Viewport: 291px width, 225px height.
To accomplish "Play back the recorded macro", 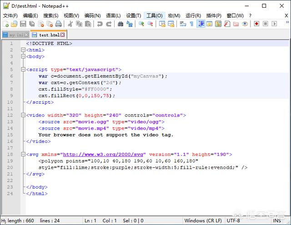I will tap(274, 24).
